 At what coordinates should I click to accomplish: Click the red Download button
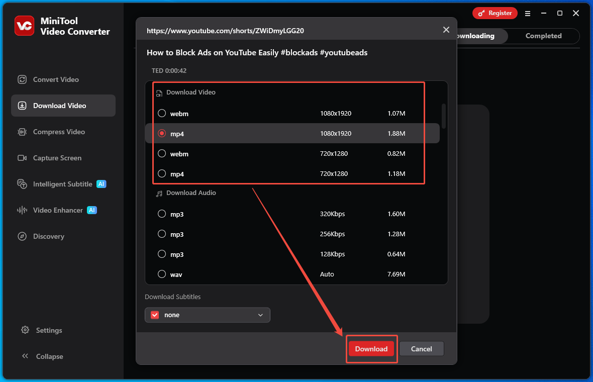371,349
